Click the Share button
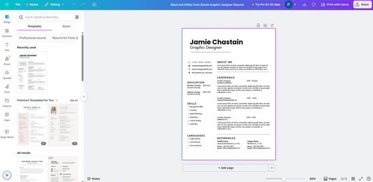The image size is (373, 182). (x=362, y=4)
